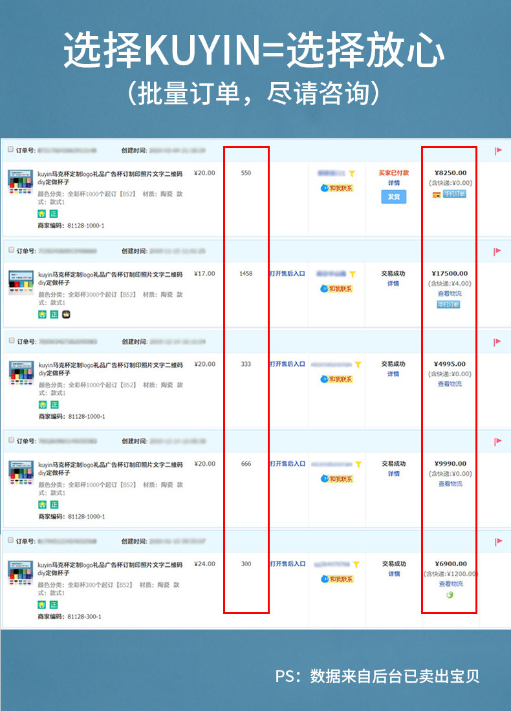Toggle the flag on the ¥6900.00 order
The width and height of the screenshot is (511, 711).
[498, 542]
